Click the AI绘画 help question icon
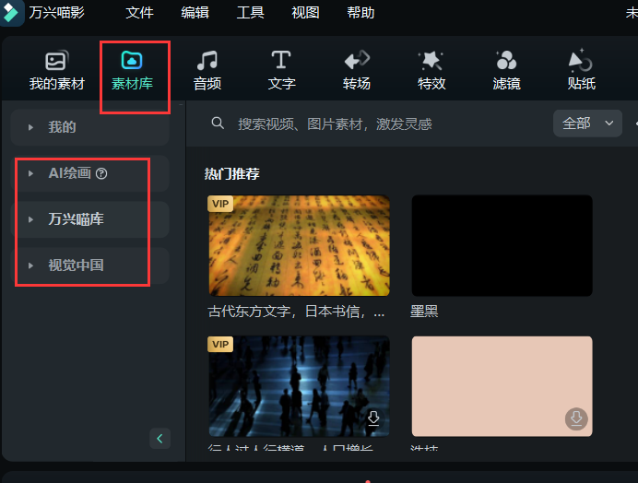 pyautogui.click(x=101, y=173)
